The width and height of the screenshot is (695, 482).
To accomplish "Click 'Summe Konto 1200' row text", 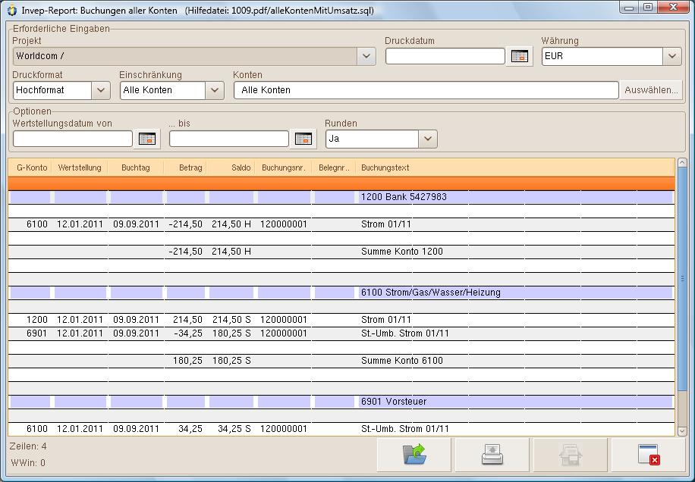I will (402, 252).
